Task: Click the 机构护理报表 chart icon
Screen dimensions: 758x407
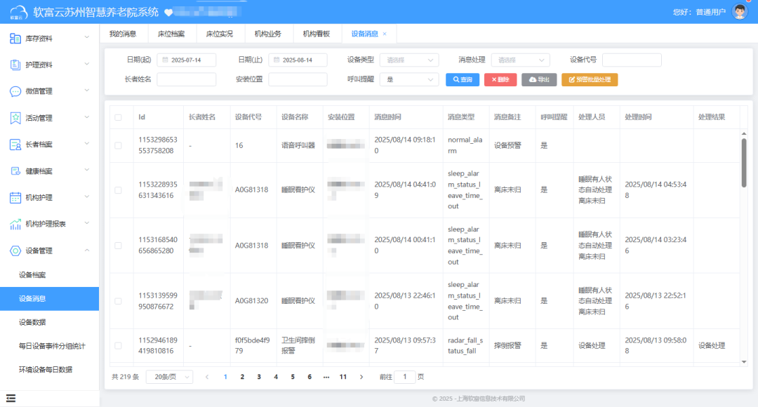Action: pos(15,225)
